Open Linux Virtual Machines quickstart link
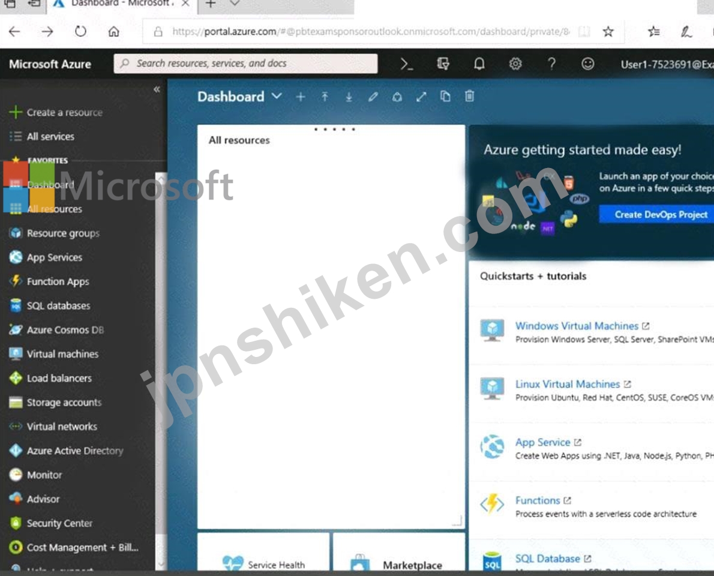 tap(568, 385)
